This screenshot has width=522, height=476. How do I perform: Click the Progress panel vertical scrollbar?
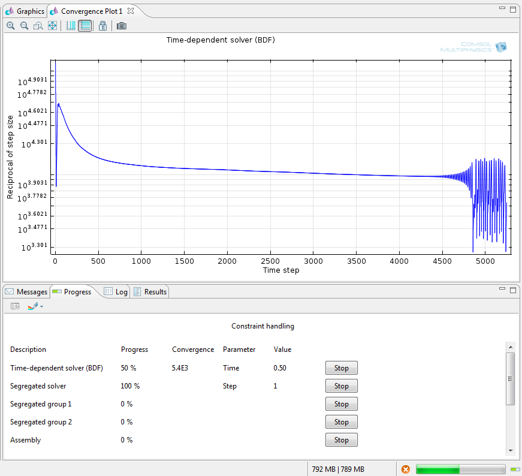tap(510, 379)
